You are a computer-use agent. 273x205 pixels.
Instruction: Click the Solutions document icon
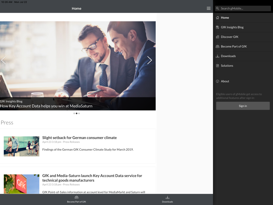point(218,66)
